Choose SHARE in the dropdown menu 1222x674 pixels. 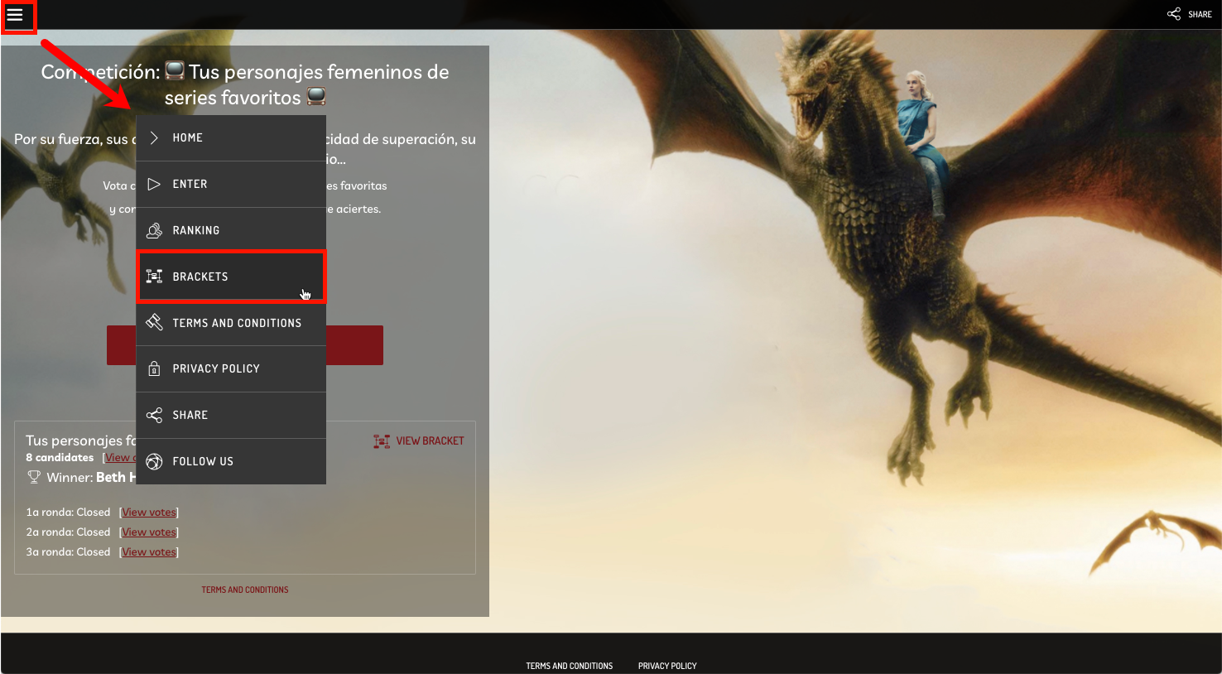(231, 415)
